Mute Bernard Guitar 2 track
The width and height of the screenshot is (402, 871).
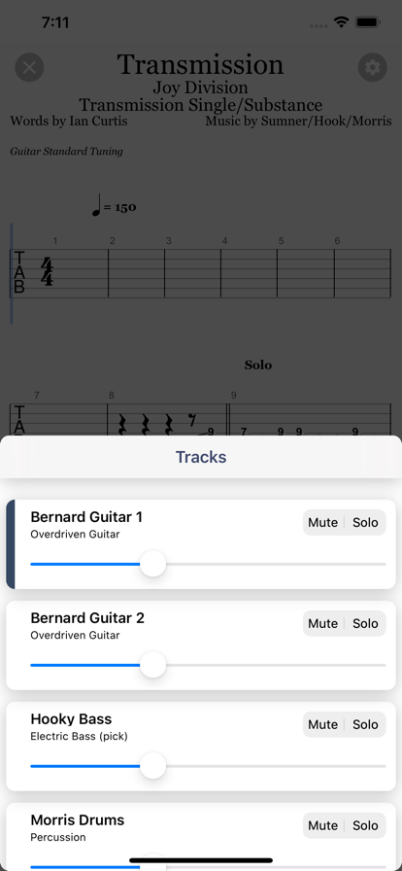click(322, 623)
